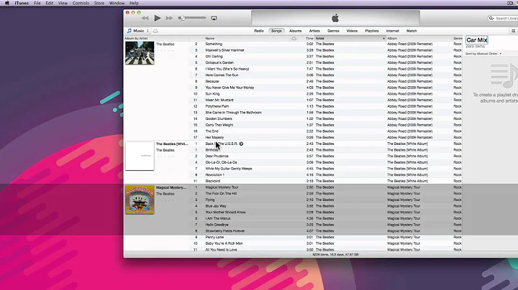Click the Play button in iTunes
Screen dimensions: 518x290
(x=158, y=18)
